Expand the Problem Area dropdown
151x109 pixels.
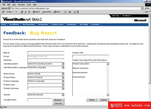[63, 85]
